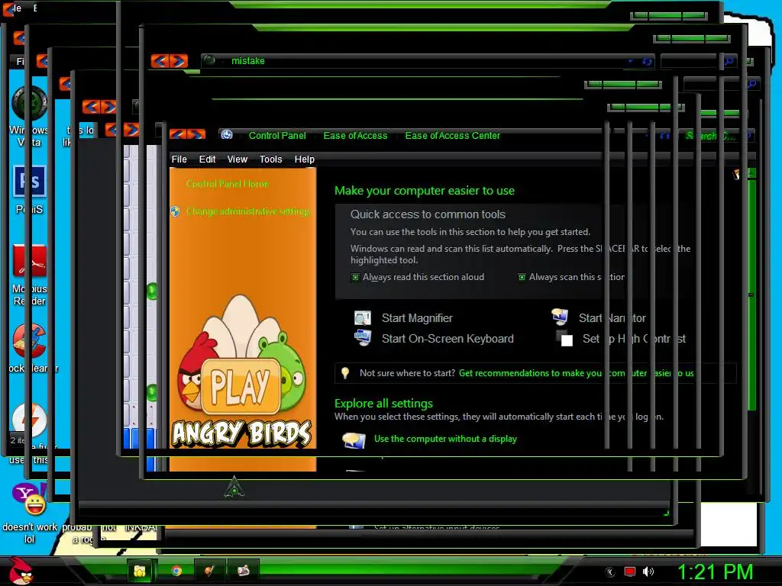Open the Help menu
The height and width of the screenshot is (586, 782).
point(304,159)
